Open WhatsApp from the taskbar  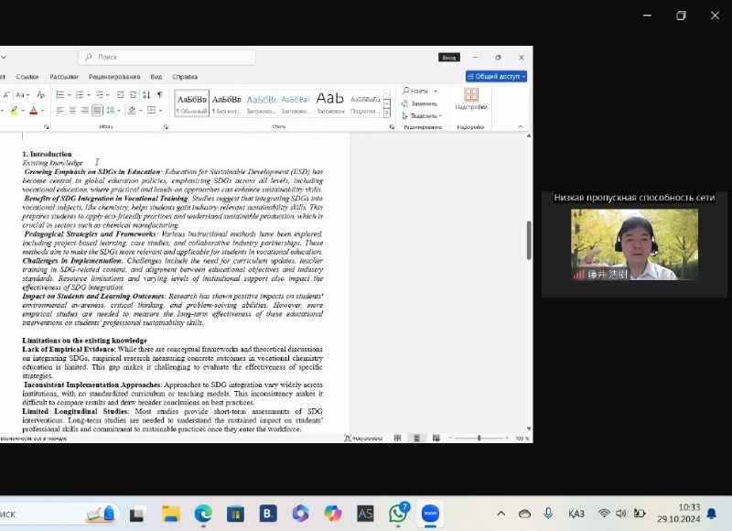(398, 514)
